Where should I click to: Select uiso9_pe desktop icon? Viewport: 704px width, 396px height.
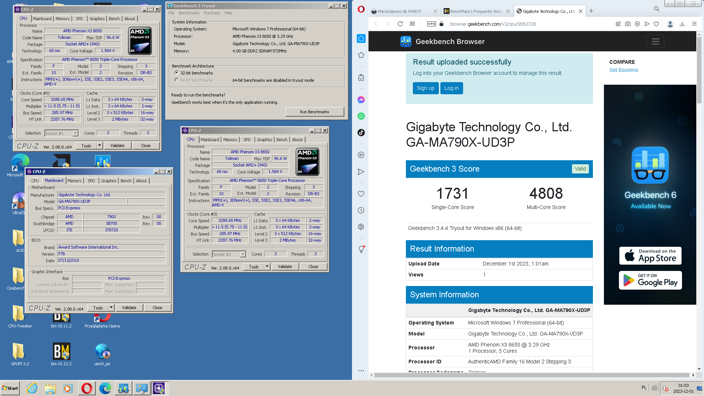102,354
